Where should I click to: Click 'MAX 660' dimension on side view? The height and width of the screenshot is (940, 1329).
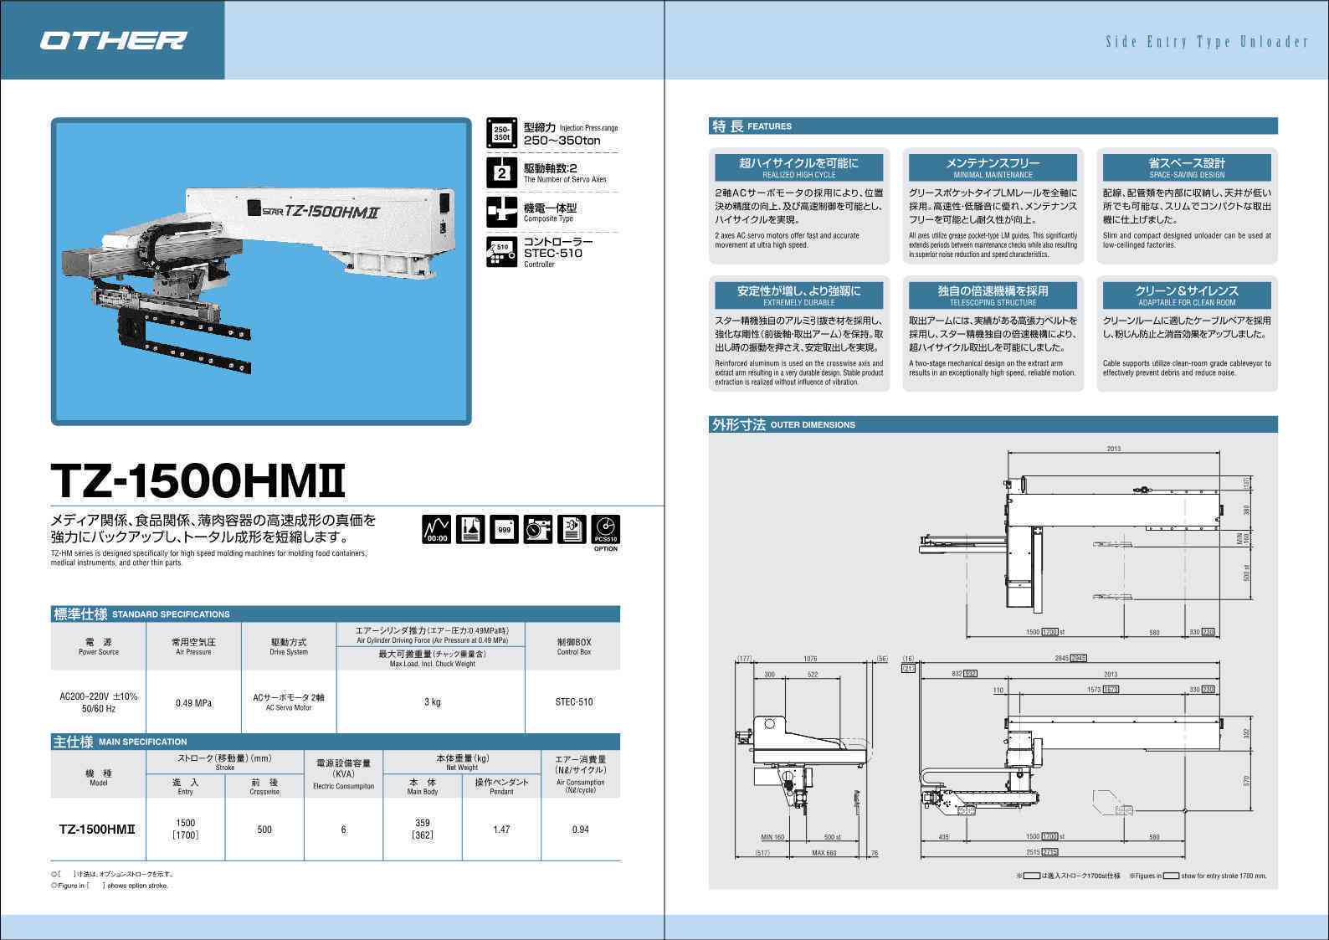(824, 853)
